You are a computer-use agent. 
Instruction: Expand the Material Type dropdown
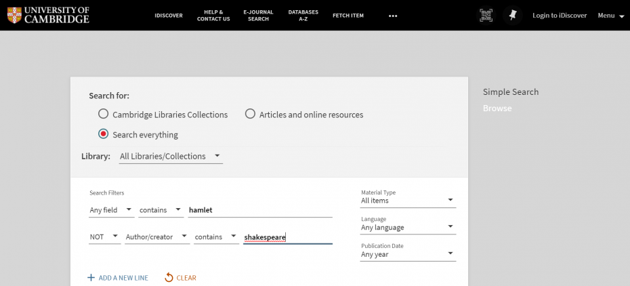(407, 201)
